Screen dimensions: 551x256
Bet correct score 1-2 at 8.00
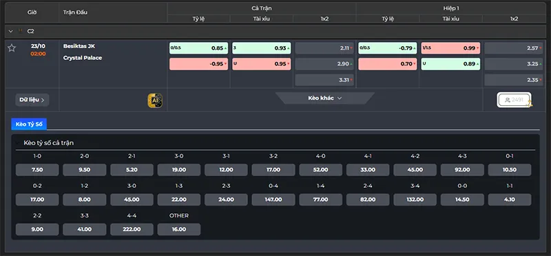[x=84, y=200]
